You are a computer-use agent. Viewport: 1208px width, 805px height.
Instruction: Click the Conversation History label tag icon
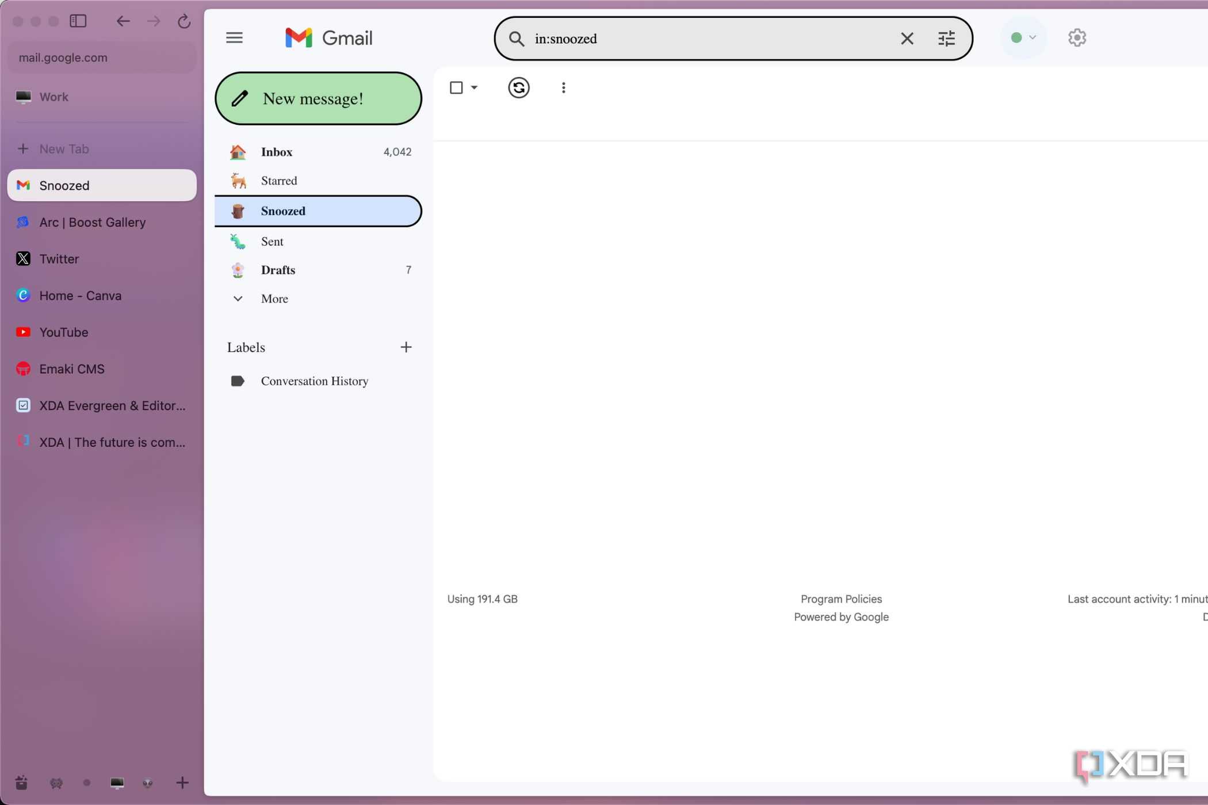238,381
